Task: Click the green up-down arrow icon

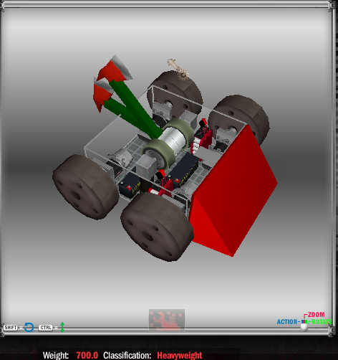Action: 62,327
